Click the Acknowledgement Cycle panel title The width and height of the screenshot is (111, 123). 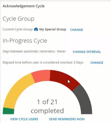click(x=24, y=6)
